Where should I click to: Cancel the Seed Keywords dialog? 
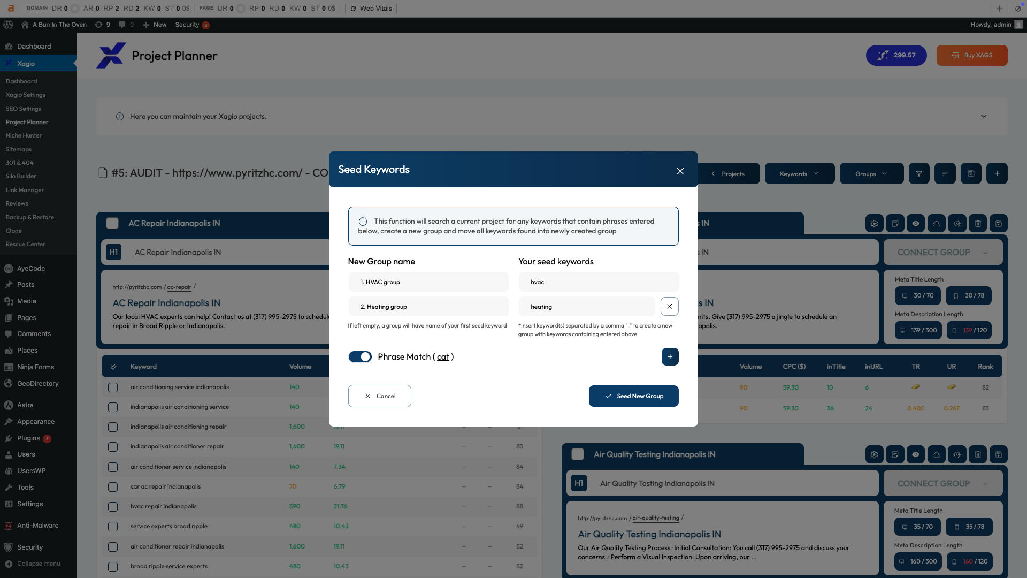click(x=379, y=396)
